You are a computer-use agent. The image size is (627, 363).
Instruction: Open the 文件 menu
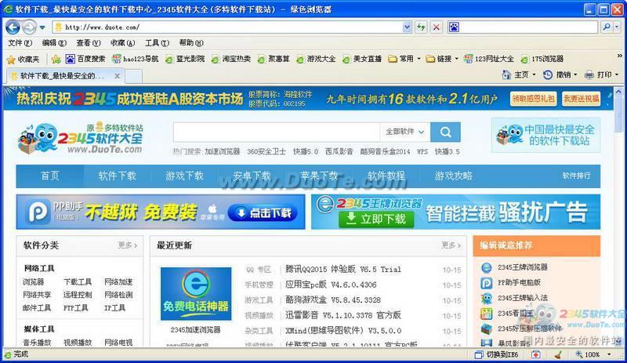20,43
